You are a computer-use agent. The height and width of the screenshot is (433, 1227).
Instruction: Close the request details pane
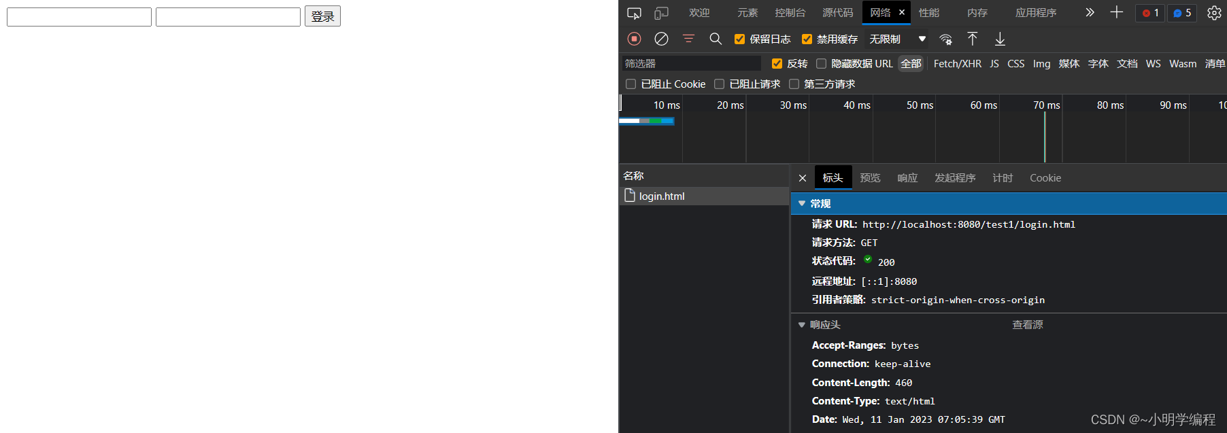[803, 178]
